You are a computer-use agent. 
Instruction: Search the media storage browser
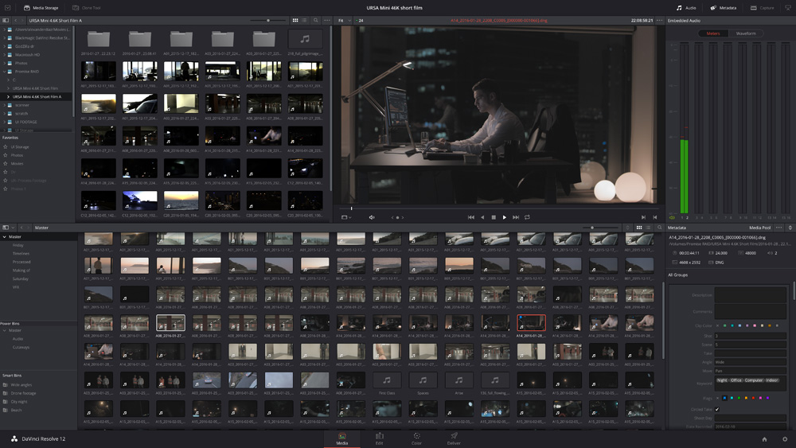316,20
